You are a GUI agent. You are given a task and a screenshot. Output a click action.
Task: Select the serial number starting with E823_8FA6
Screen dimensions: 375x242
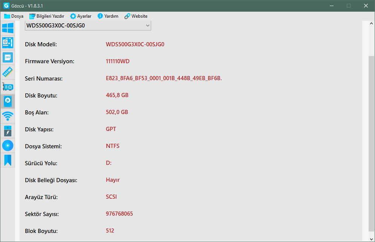coord(164,78)
